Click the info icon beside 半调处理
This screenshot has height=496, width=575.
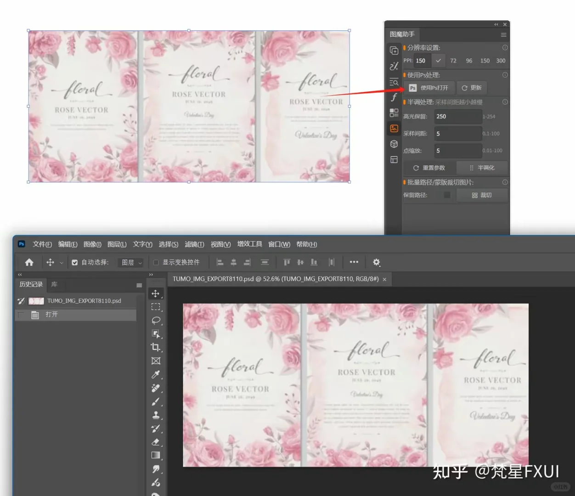(x=505, y=102)
